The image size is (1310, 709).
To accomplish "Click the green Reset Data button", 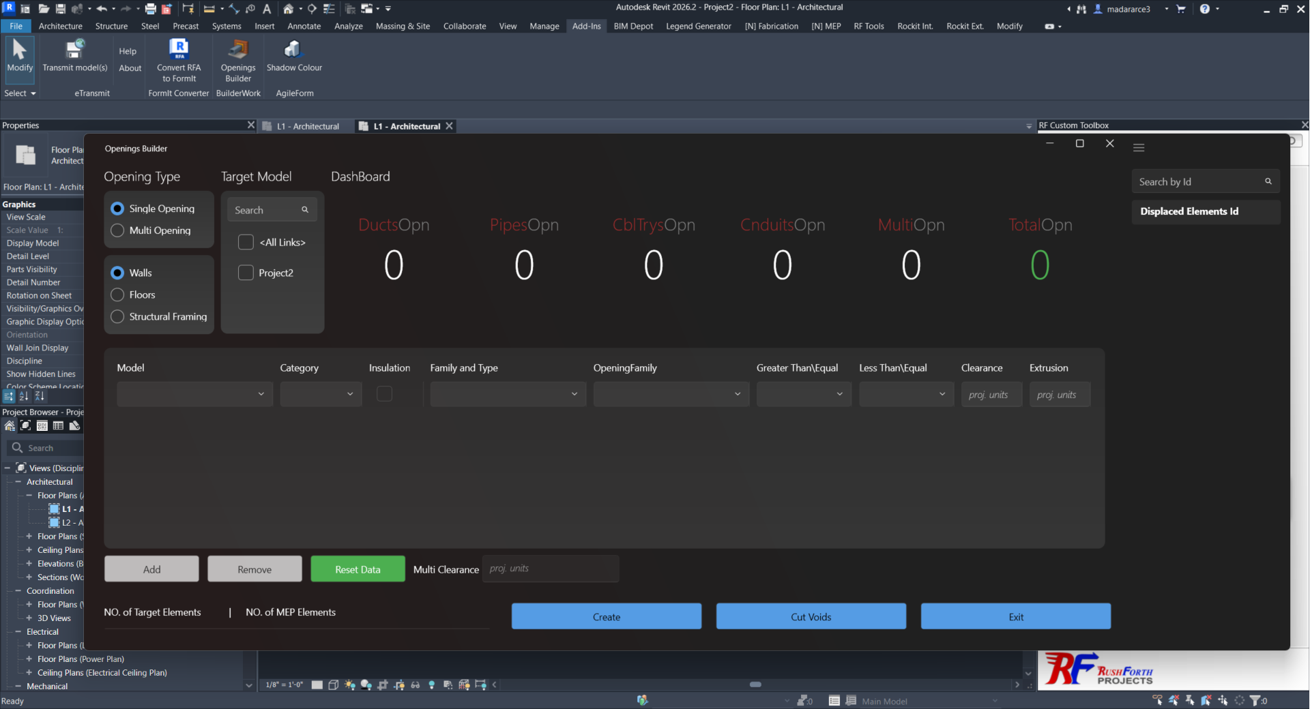I will pyautogui.click(x=358, y=569).
